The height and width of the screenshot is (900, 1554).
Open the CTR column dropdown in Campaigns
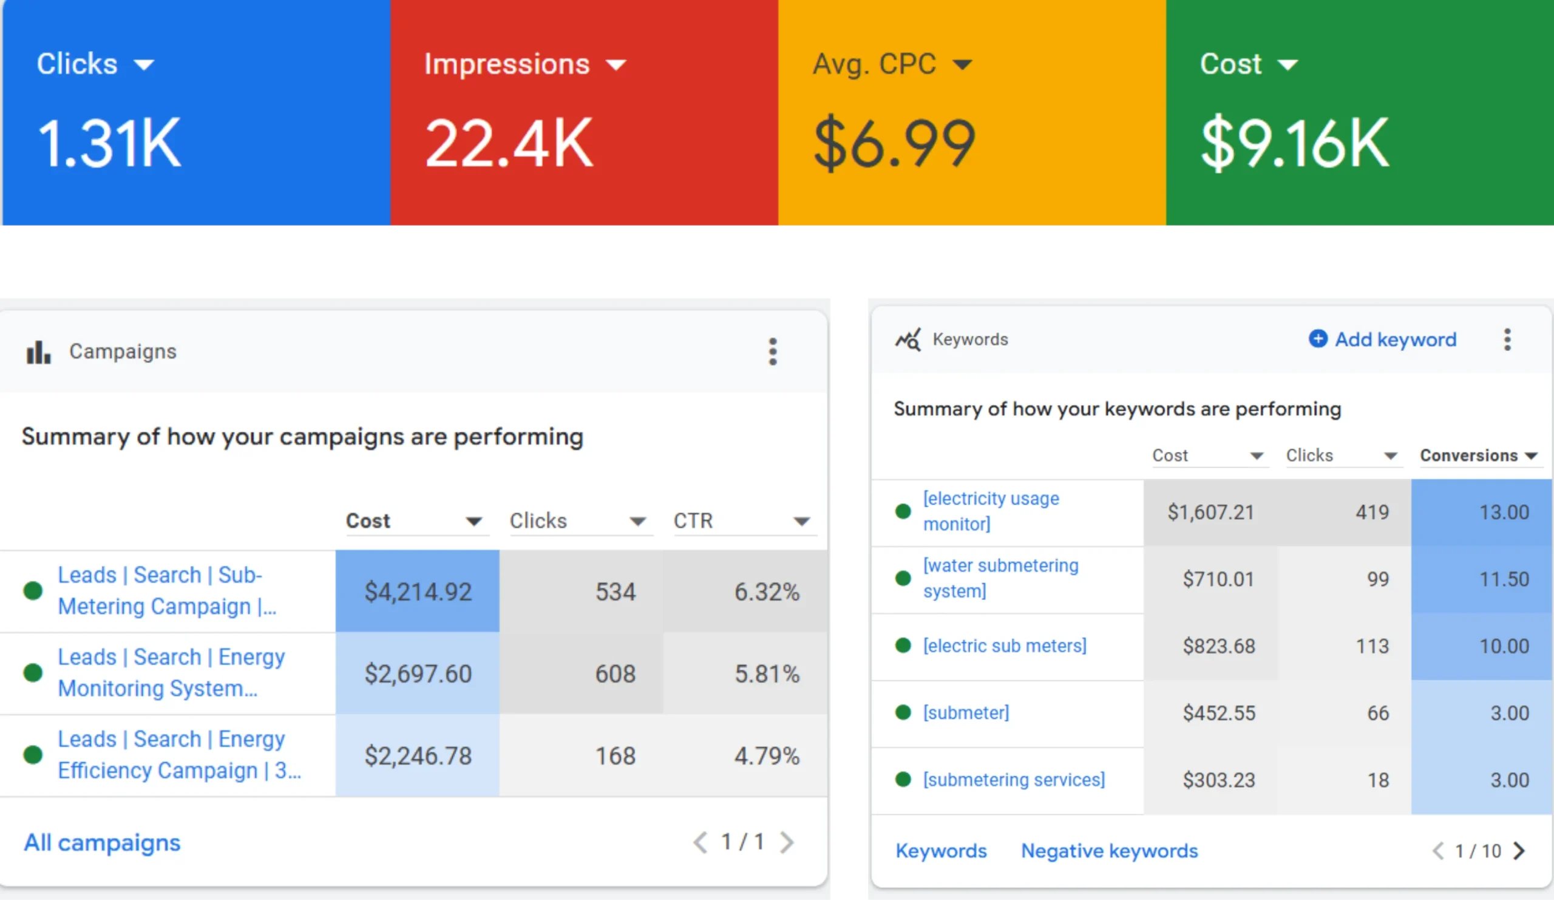tap(801, 522)
